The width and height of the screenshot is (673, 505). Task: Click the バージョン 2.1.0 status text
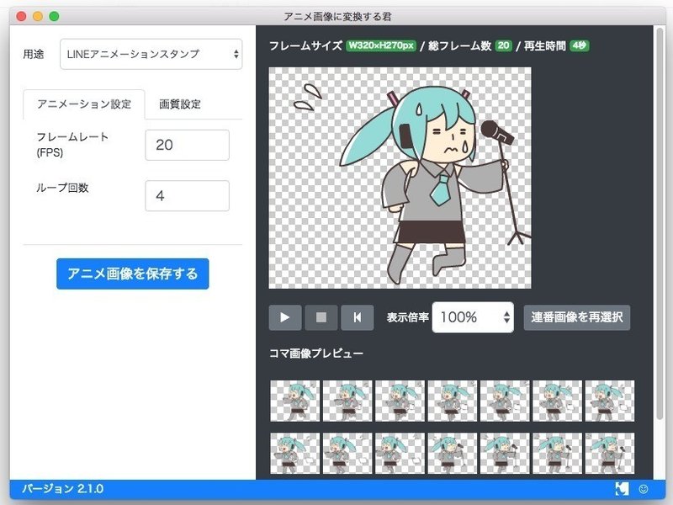(x=62, y=489)
